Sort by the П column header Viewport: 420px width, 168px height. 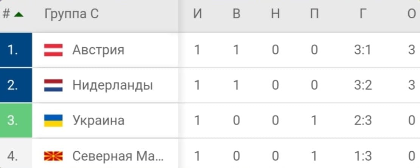314,14
